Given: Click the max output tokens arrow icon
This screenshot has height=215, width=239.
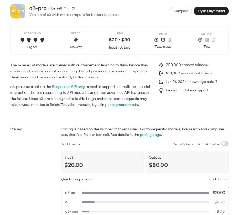Looking at the screenshot, I should (161, 73).
